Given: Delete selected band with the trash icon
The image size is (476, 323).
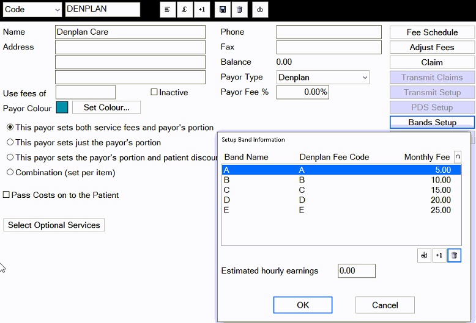Looking at the screenshot, I should point(454,256).
